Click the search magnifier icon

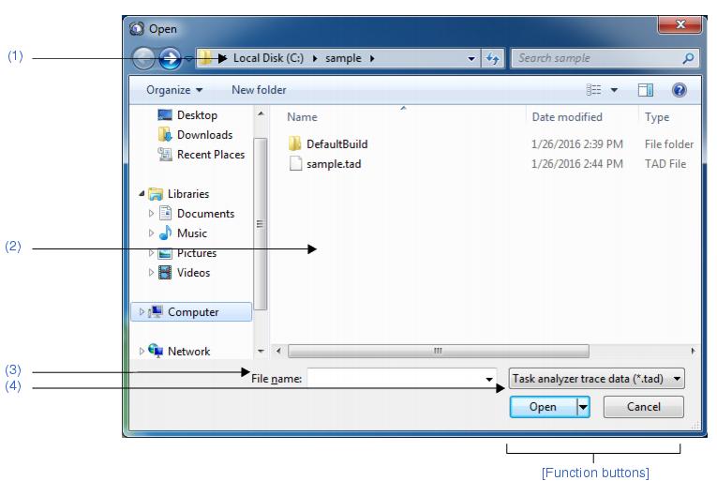tap(688, 59)
